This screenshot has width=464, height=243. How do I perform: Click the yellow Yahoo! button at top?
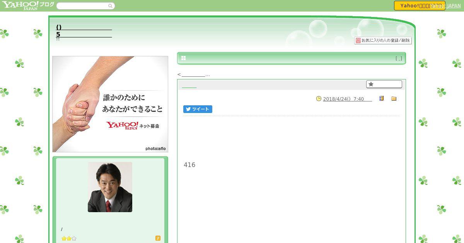(420, 6)
